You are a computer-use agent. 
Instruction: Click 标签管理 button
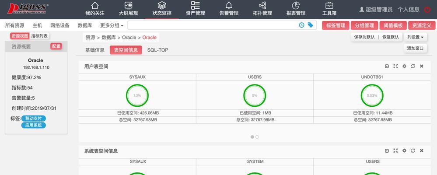(x=336, y=25)
